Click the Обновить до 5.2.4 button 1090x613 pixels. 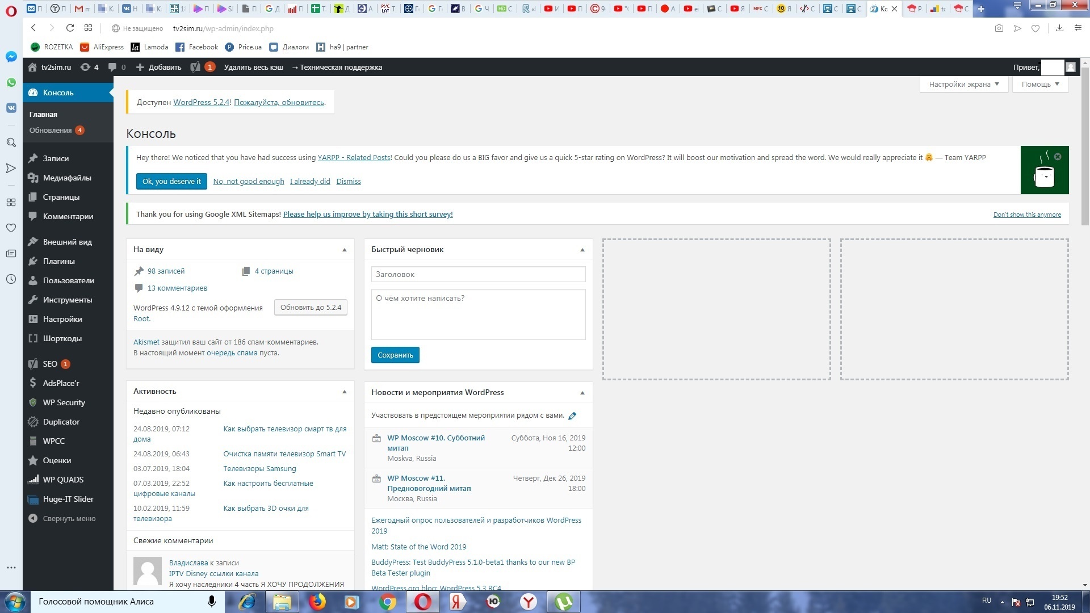click(311, 307)
